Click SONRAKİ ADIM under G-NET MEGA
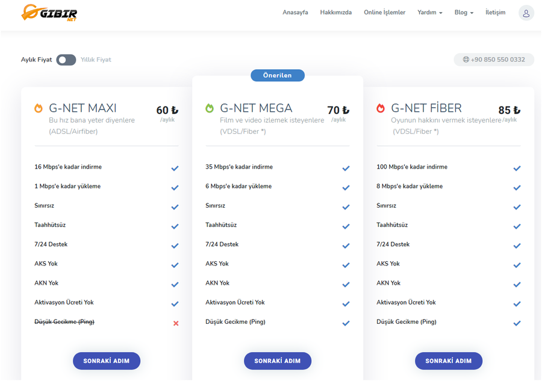This screenshot has width=542, height=381. (x=278, y=361)
